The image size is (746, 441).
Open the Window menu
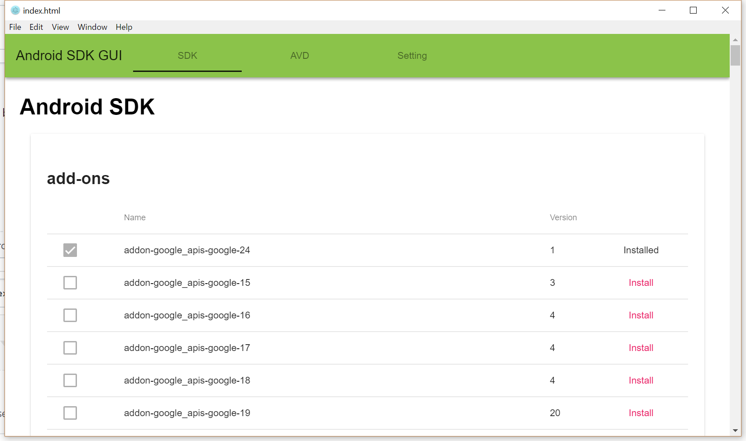tap(92, 27)
